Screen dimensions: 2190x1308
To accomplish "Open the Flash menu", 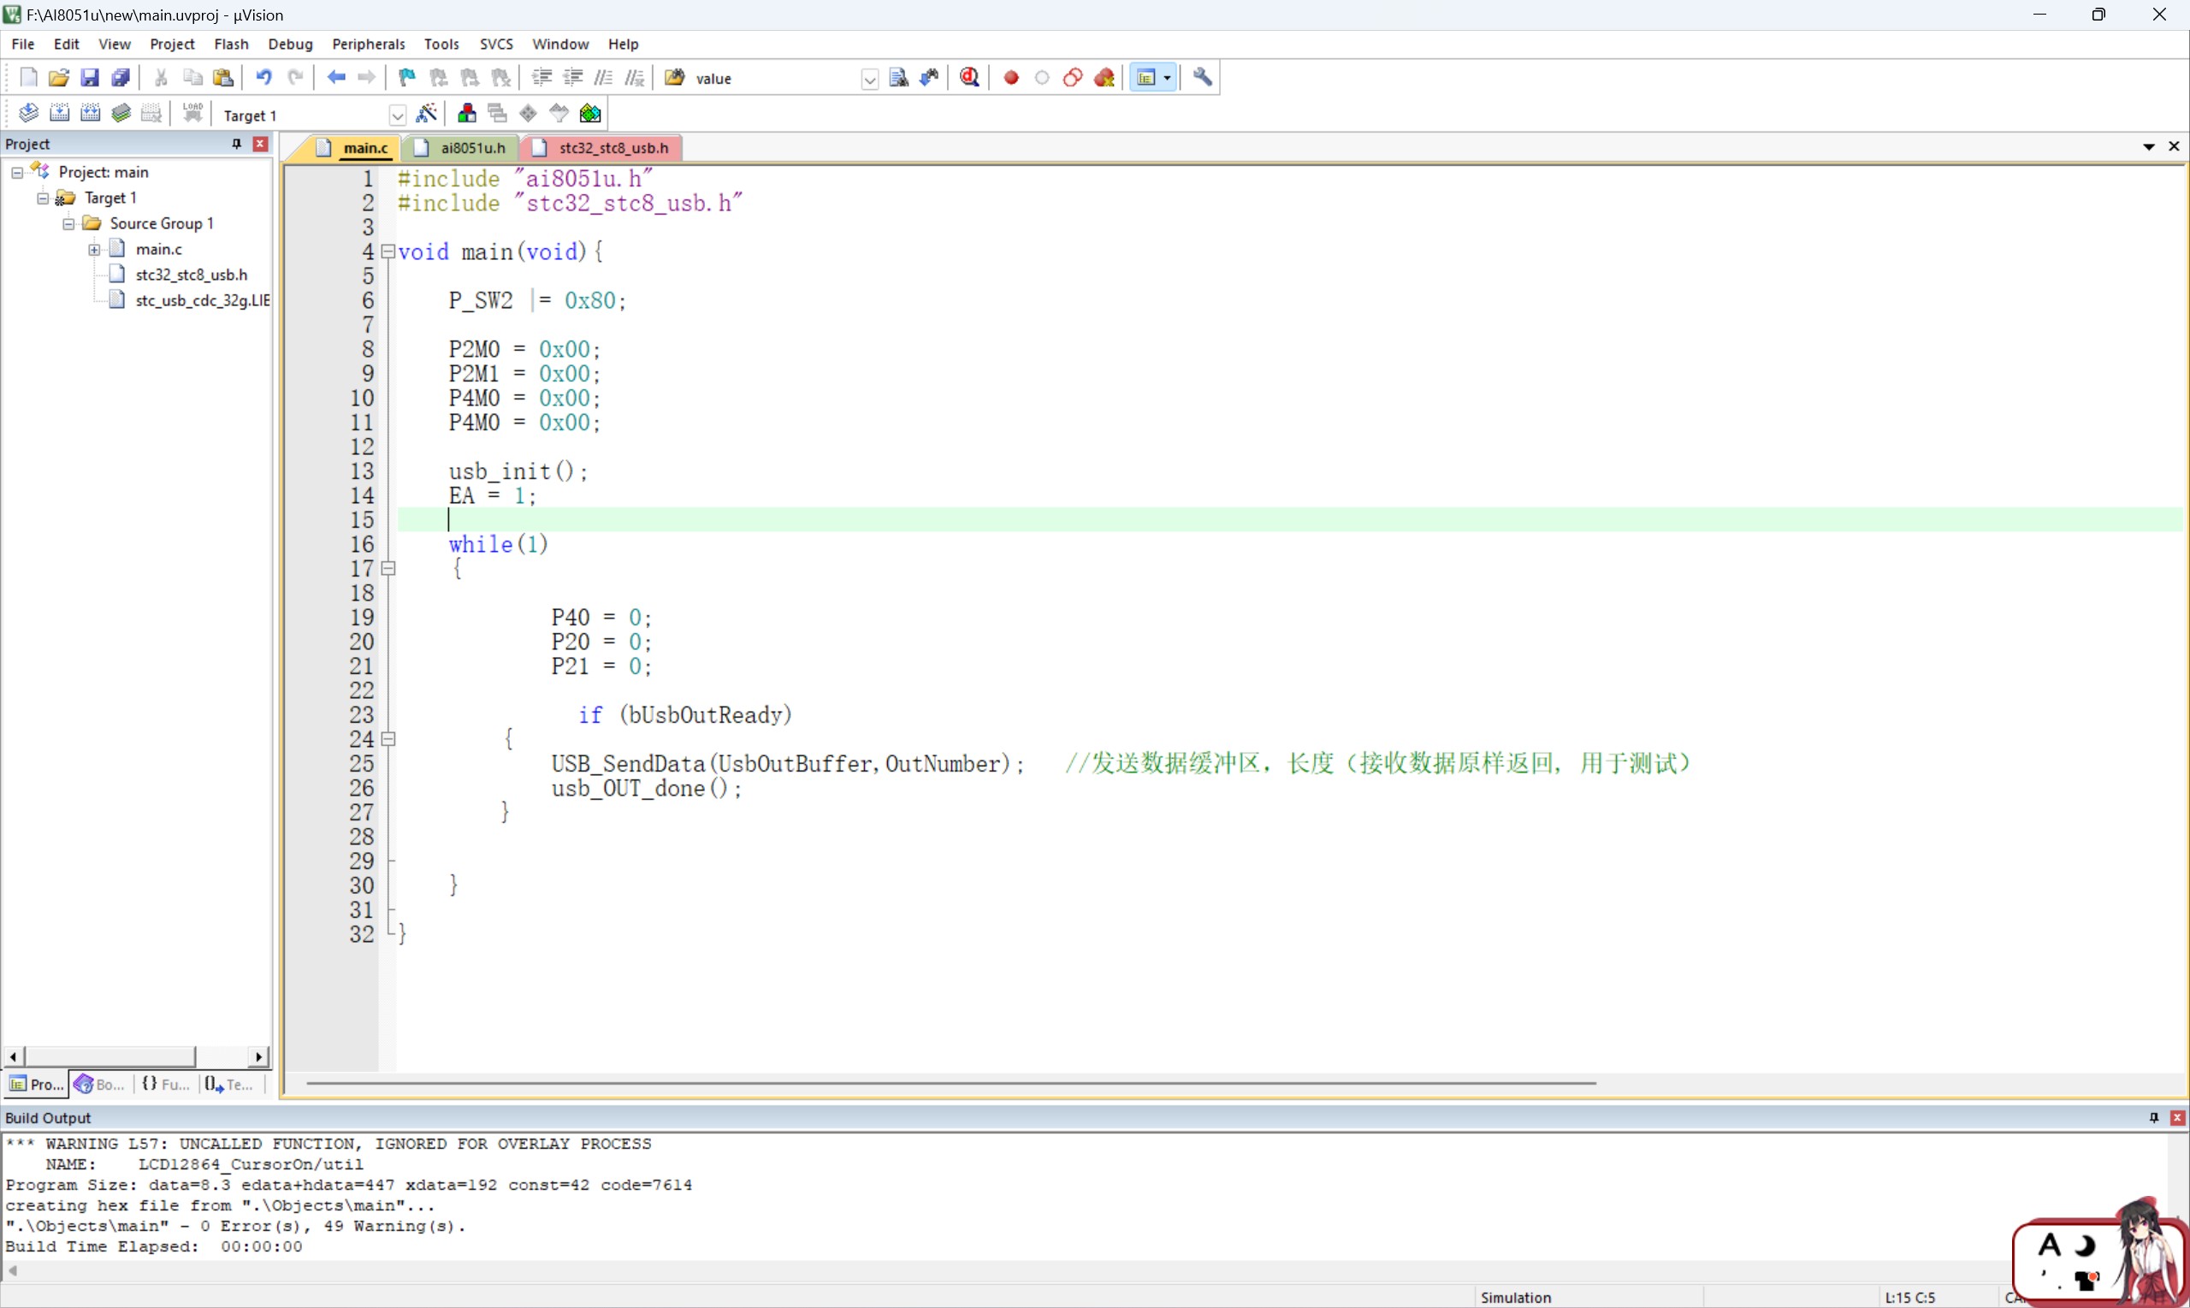I will [231, 44].
